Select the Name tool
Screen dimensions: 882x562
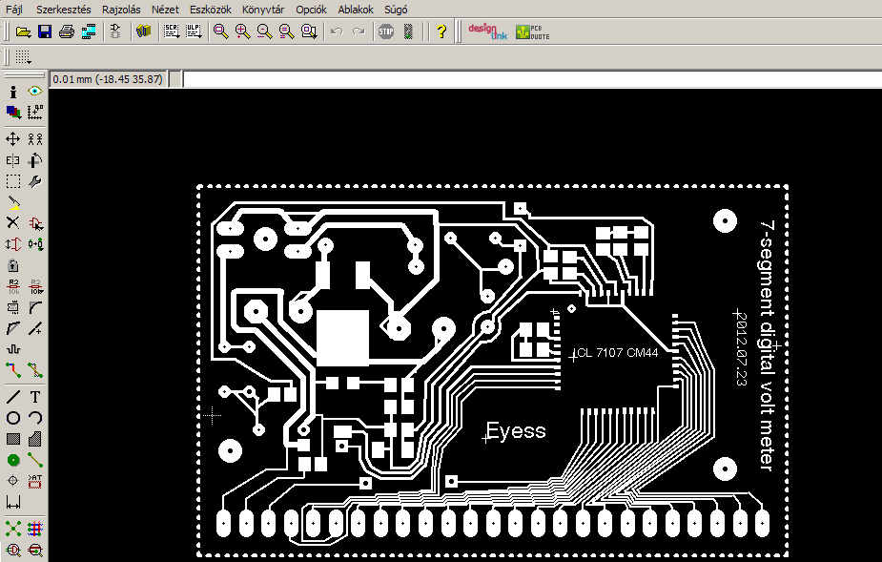pyautogui.click(x=13, y=286)
